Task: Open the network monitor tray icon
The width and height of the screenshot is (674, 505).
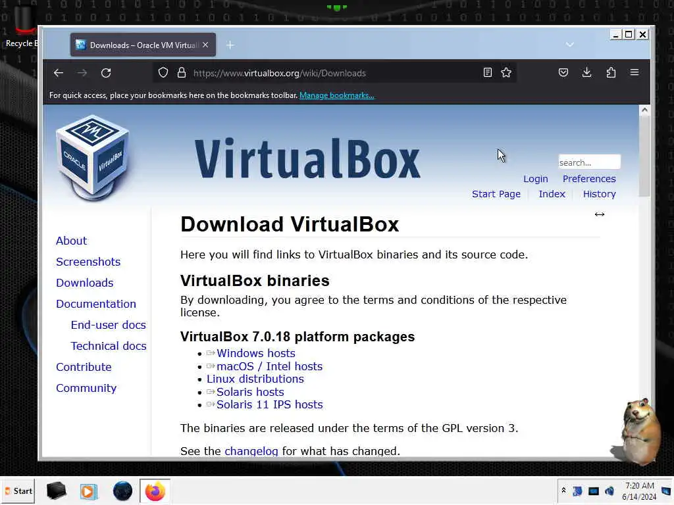Action: [594, 491]
